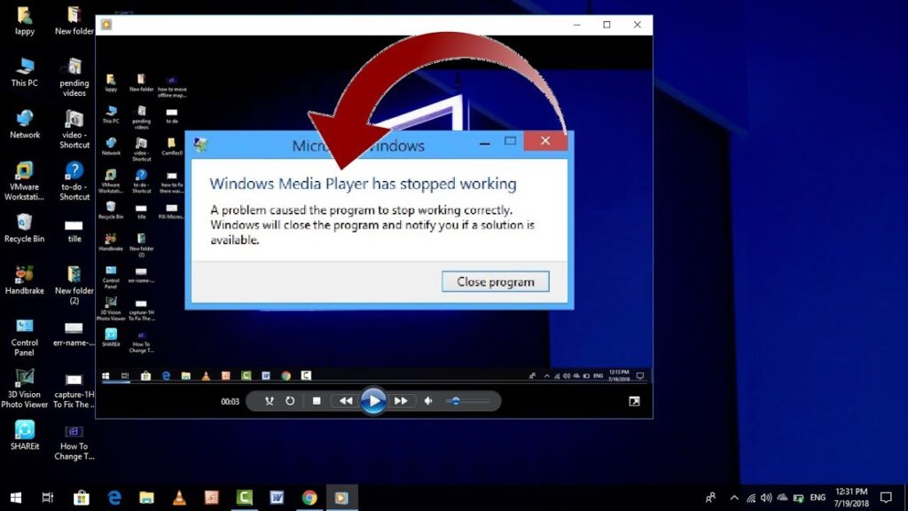
Task: Select the New folder (2) desktop icon
Action: pyautogui.click(x=74, y=285)
